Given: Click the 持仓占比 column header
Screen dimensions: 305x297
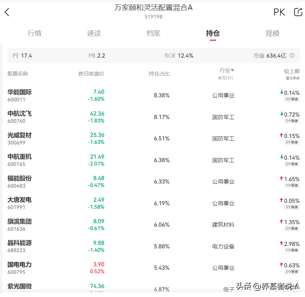Looking at the screenshot, I should pyautogui.click(x=159, y=73).
